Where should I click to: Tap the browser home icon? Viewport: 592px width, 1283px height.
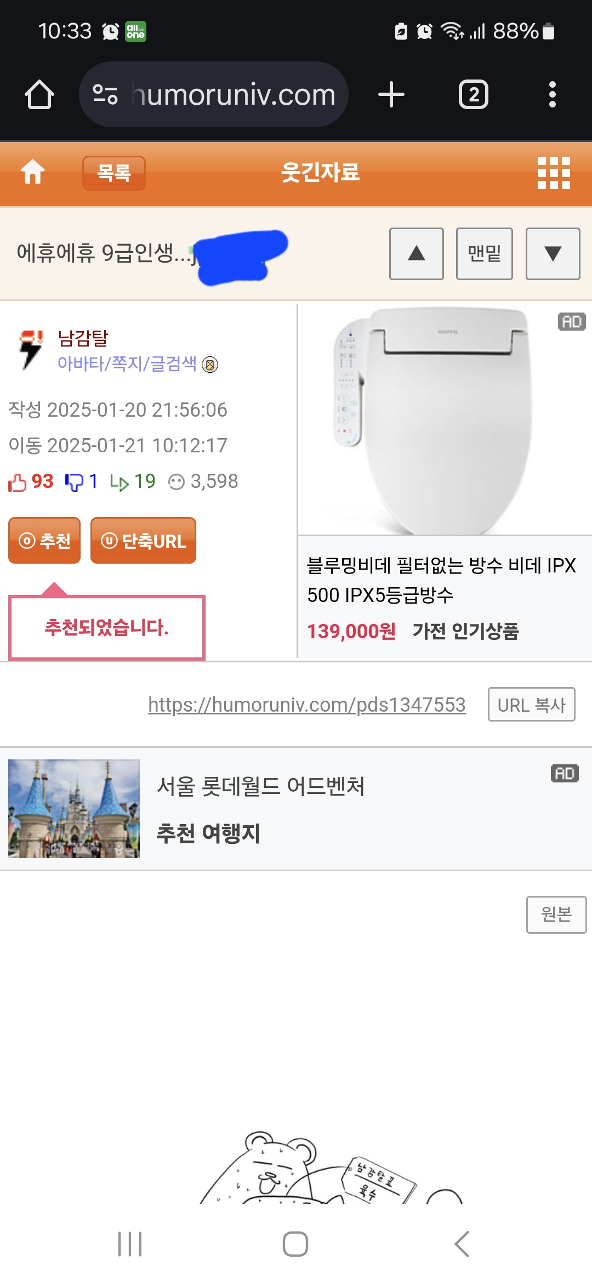(39, 95)
